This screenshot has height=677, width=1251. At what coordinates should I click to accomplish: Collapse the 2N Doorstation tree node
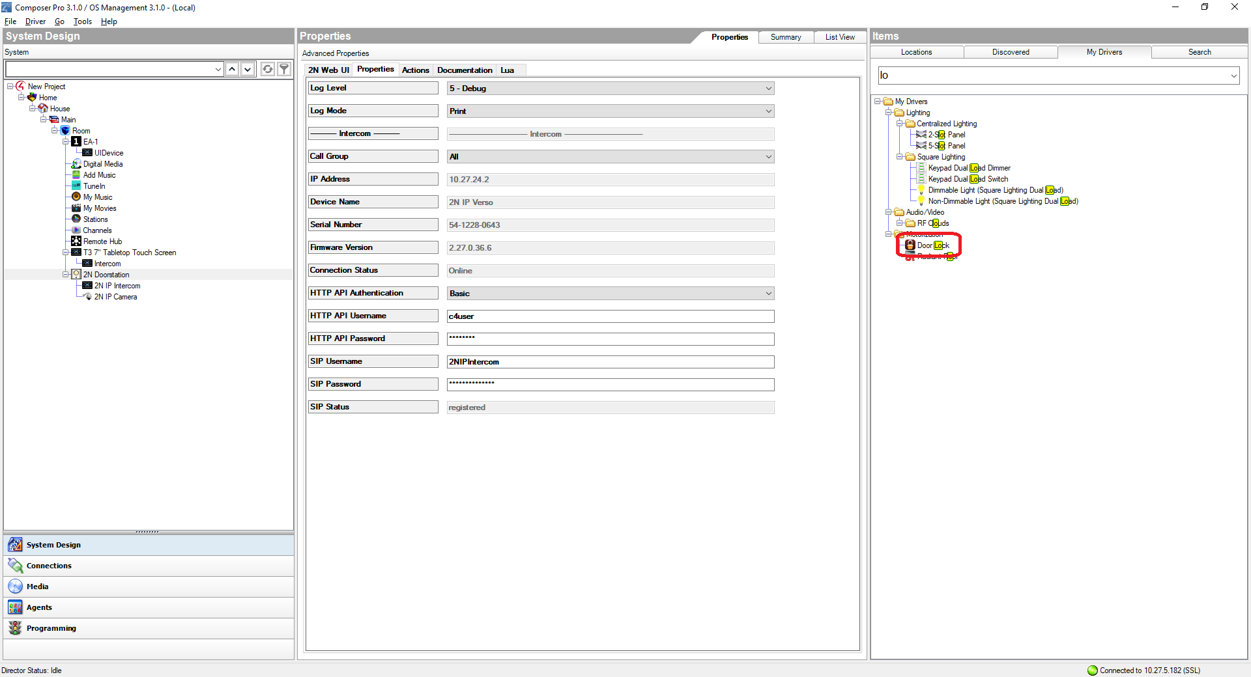66,275
